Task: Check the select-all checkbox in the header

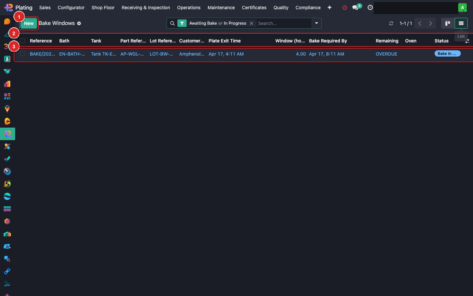Action: pyautogui.click(x=23, y=41)
